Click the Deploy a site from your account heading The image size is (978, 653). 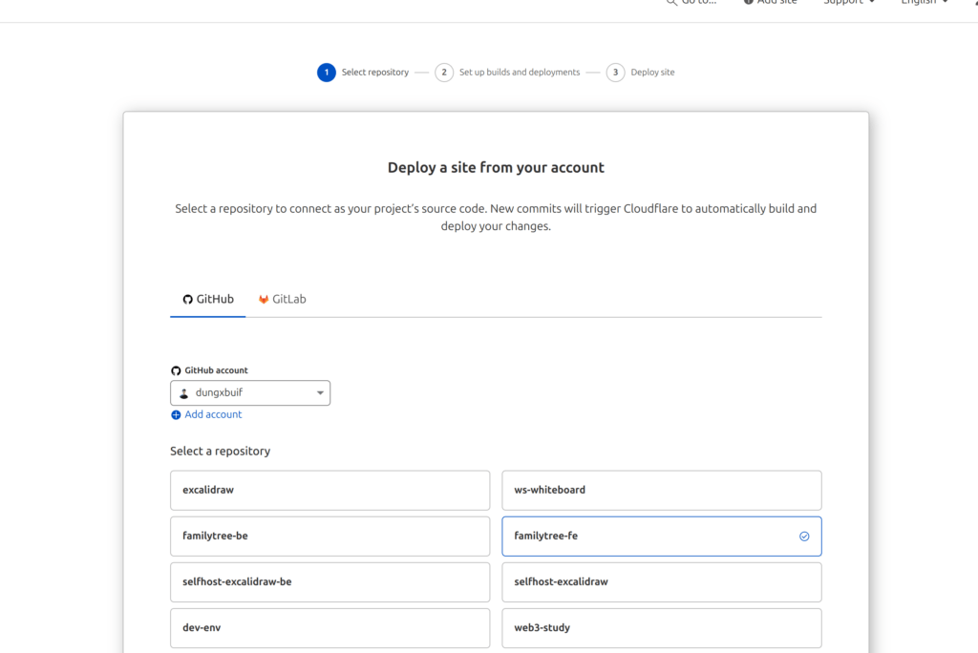[x=496, y=168]
